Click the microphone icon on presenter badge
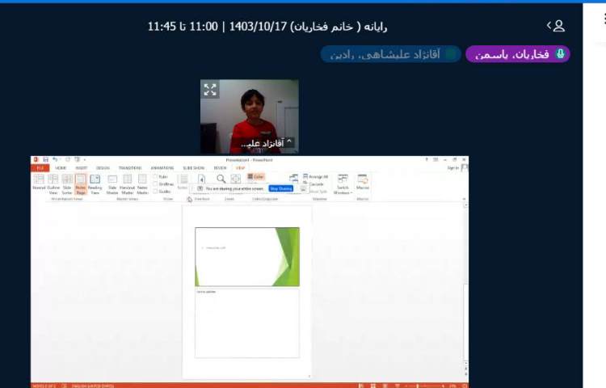This screenshot has height=388, width=606. 560,54
